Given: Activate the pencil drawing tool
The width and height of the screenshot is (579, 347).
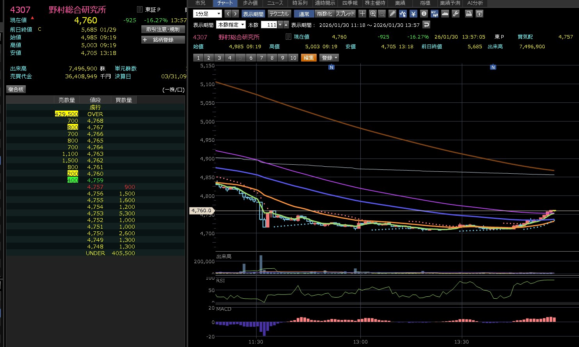Looking at the screenshot, I should 392,14.
